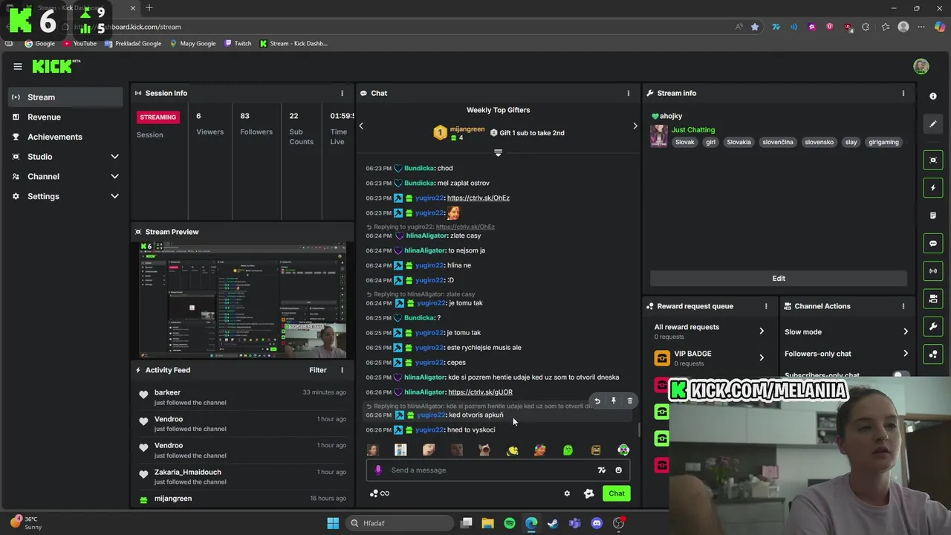Screen dimensions: 951x535
Task: Click the taskbar Hľadať search box
Action: (400, 523)
